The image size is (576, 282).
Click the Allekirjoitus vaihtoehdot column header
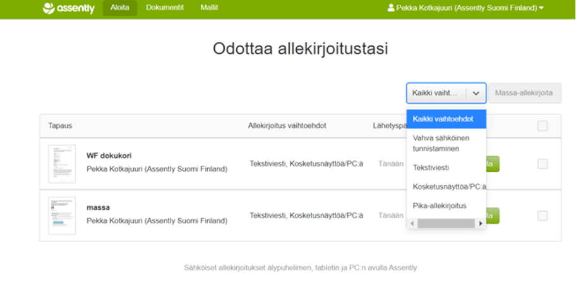coord(287,126)
